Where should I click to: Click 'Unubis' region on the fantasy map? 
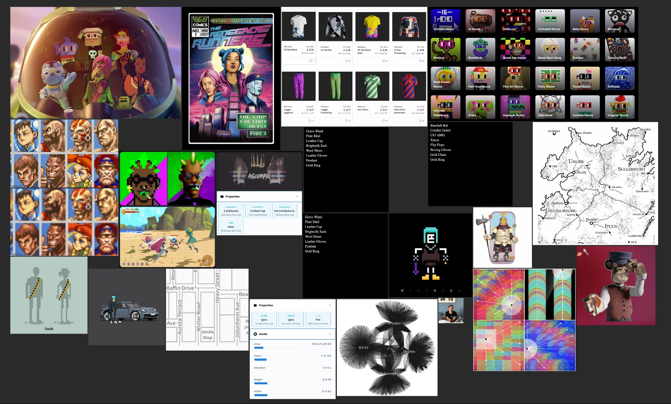pyautogui.click(x=576, y=161)
